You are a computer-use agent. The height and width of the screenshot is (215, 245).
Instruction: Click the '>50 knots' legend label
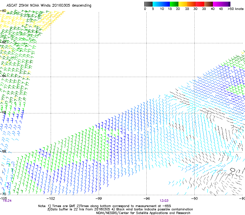tap(235, 9)
